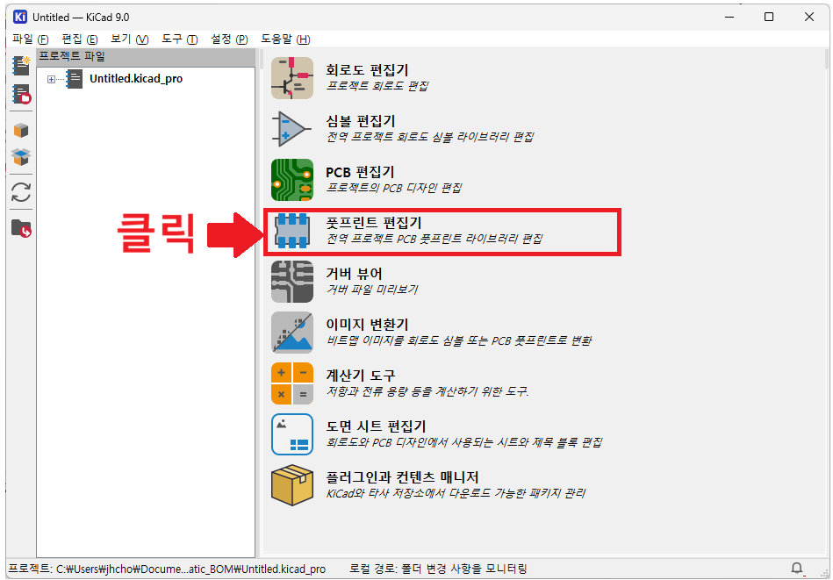Click the Footprint Editor (풋프린트 편집기) icon
Viewport: 833px width, 580px height.
[x=291, y=231]
